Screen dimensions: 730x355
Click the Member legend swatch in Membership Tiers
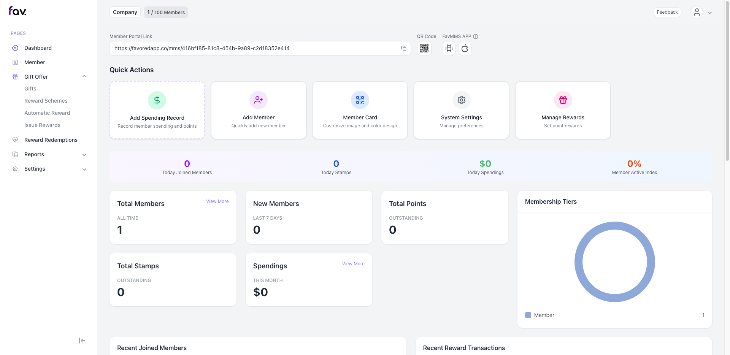528,315
